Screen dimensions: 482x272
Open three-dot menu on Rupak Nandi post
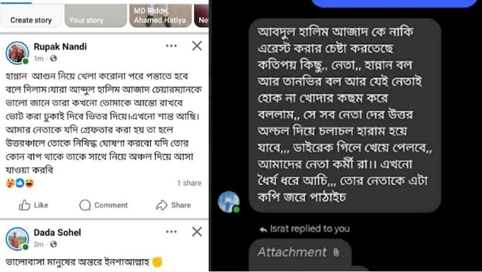click(171, 46)
